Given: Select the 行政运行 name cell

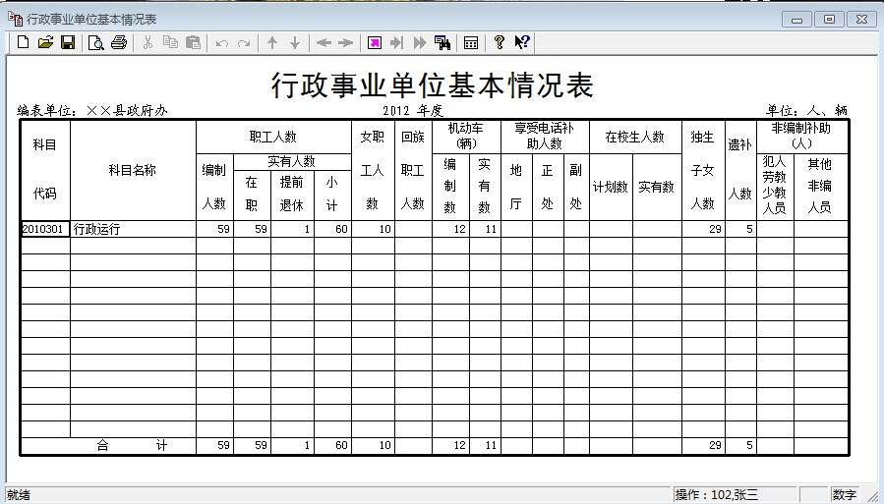Looking at the screenshot, I should (133, 229).
